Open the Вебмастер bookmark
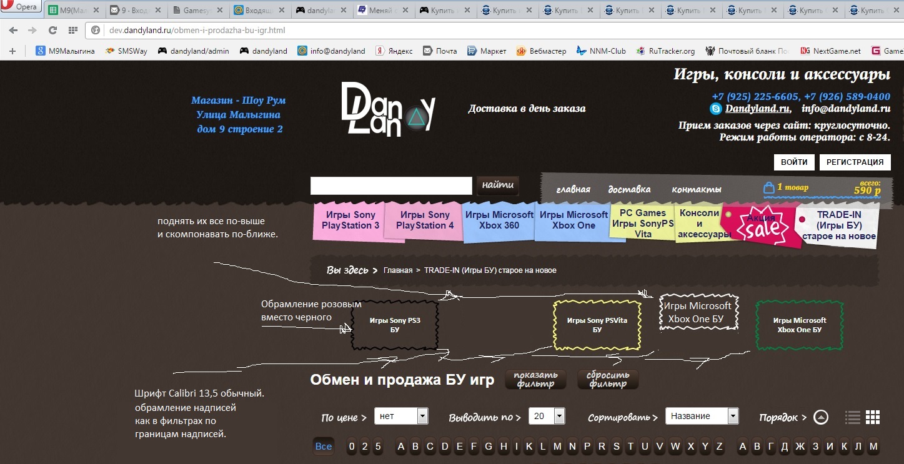Image resolution: width=904 pixels, height=464 pixels. point(541,51)
